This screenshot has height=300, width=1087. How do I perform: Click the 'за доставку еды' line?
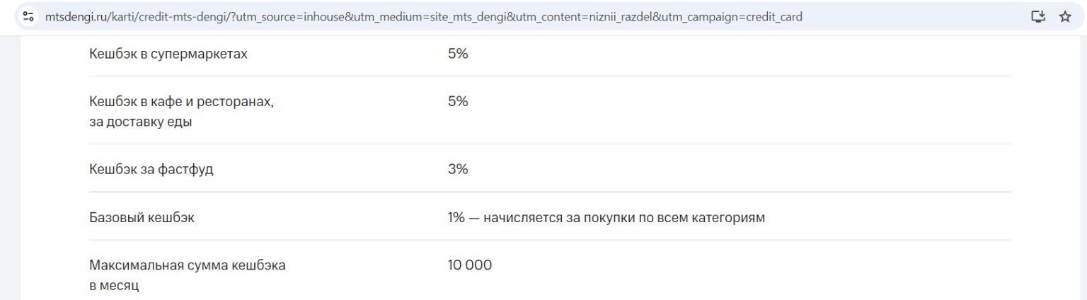(141, 122)
